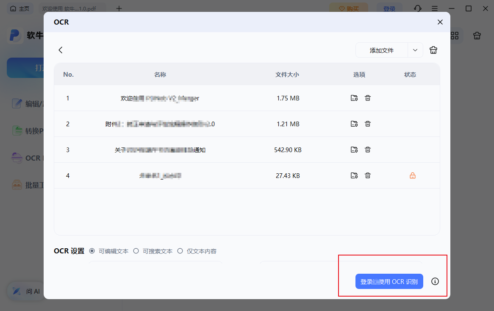Click the 登录 button in title bar
The width and height of the screenshot is (494, 311).
click(x=389, y=9)
